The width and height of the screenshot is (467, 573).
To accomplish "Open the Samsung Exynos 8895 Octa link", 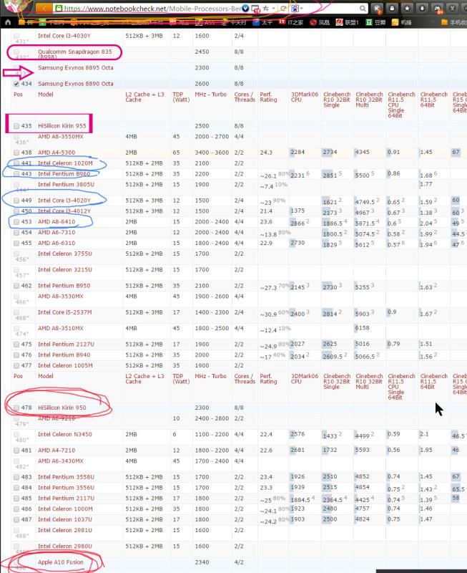I will pyautogui.click(x=76, y=67).
